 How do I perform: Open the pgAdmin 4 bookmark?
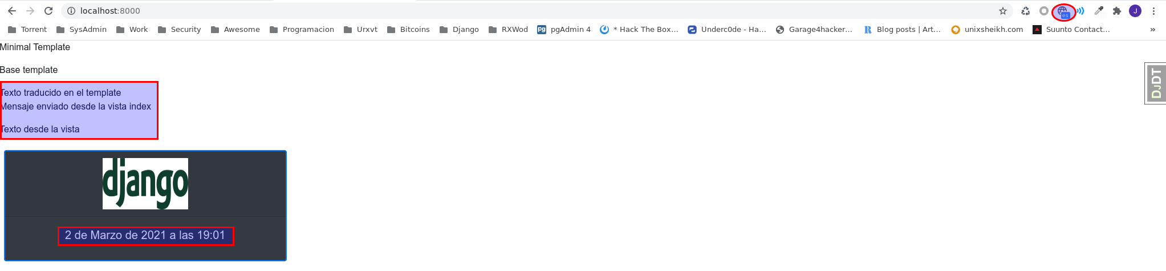click(564, 30)
